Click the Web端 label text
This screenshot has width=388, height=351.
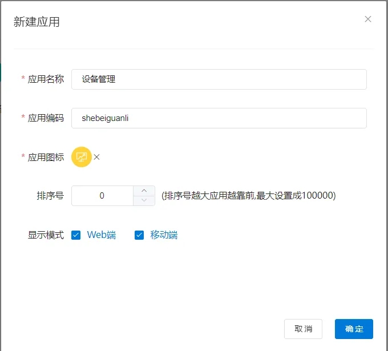(101, 235)
